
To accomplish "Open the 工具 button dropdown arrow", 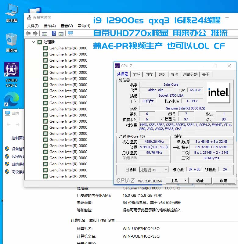I will tap(186, 181).
